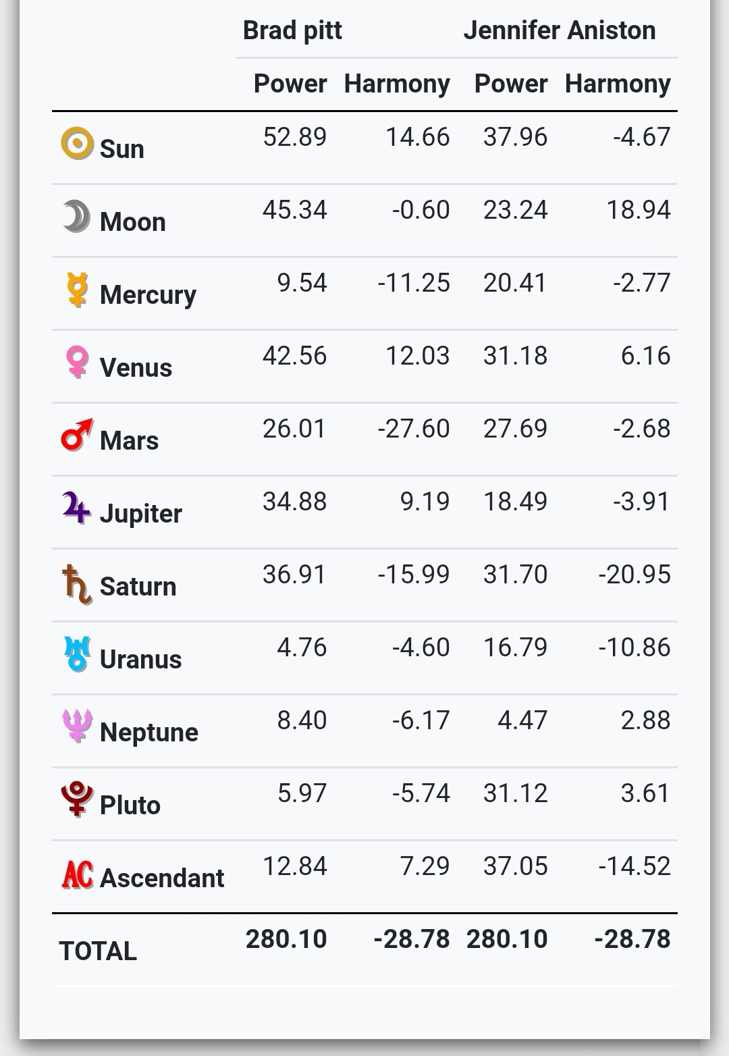
Task: Select the Jennifer Aniston column header
Action: [560, 30]
